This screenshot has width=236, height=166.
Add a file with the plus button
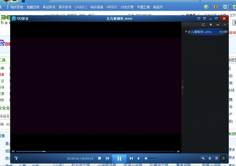point(211,25)
